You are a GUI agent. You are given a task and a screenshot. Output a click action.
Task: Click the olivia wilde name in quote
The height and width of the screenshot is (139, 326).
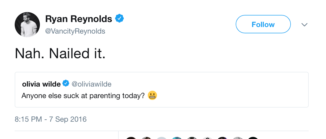tap(41, 84)
